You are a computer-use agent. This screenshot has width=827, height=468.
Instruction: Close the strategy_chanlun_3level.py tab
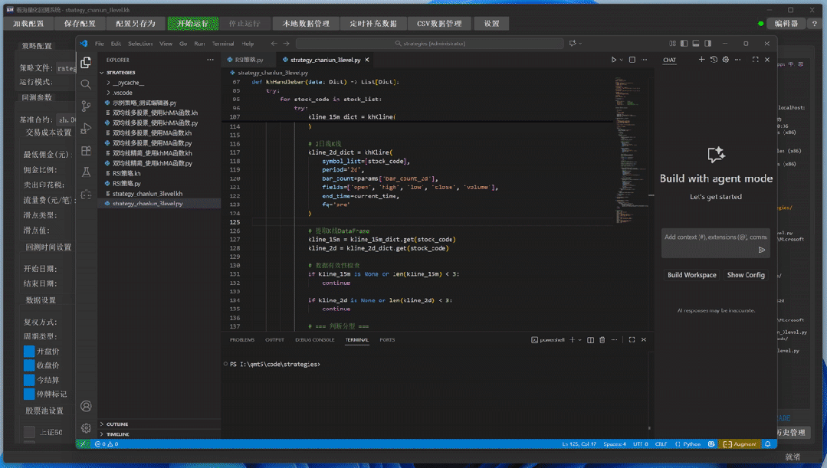coord(367,60)
